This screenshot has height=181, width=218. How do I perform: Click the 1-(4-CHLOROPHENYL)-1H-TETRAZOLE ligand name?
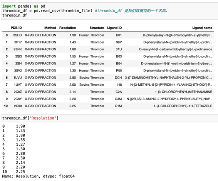click(183, 106)
